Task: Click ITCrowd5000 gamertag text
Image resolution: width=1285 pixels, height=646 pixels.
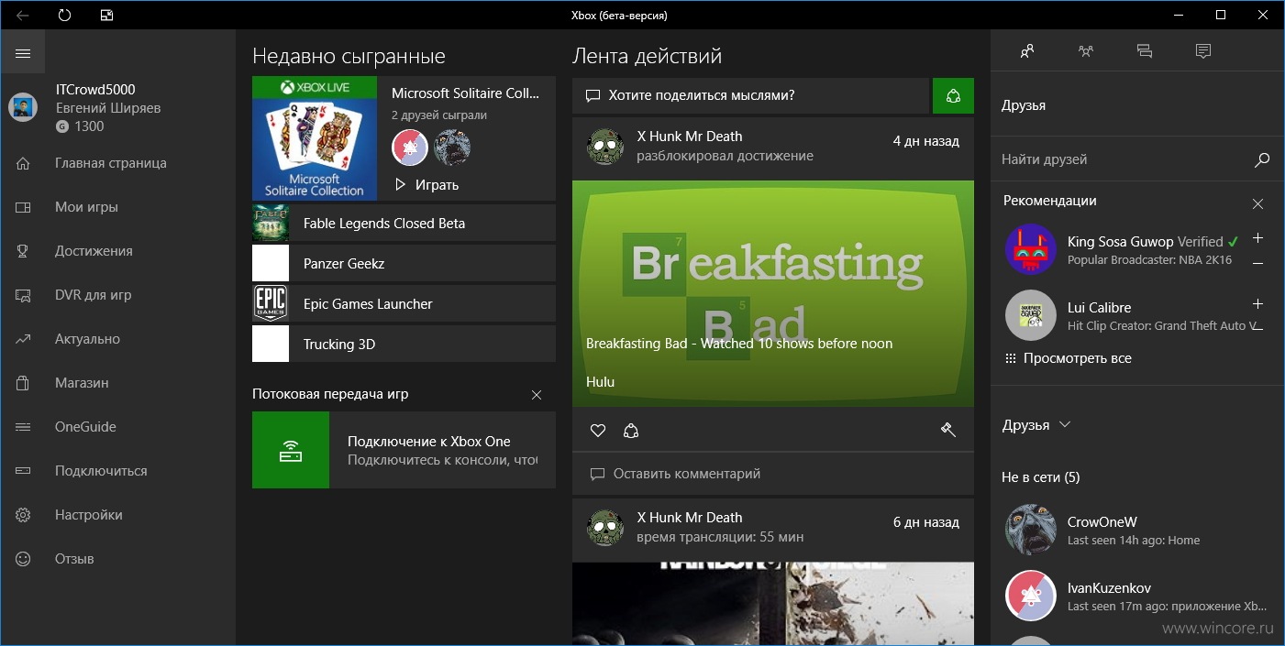Action: tap(95, 90)
